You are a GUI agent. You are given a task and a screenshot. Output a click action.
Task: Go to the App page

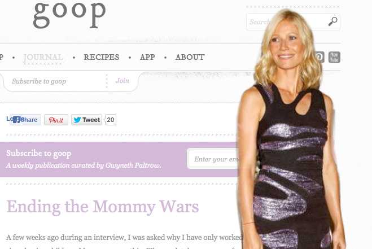point(147,57)
